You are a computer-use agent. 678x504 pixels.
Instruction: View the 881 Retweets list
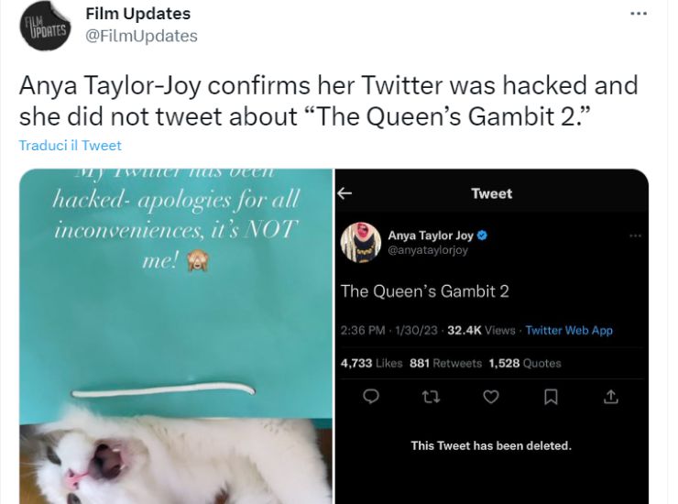445,363
